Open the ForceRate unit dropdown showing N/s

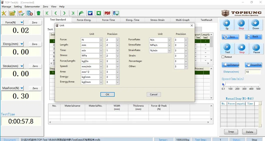coord(169,40)
